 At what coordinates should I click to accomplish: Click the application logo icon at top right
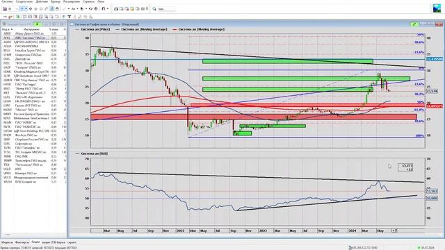point(437,8)
